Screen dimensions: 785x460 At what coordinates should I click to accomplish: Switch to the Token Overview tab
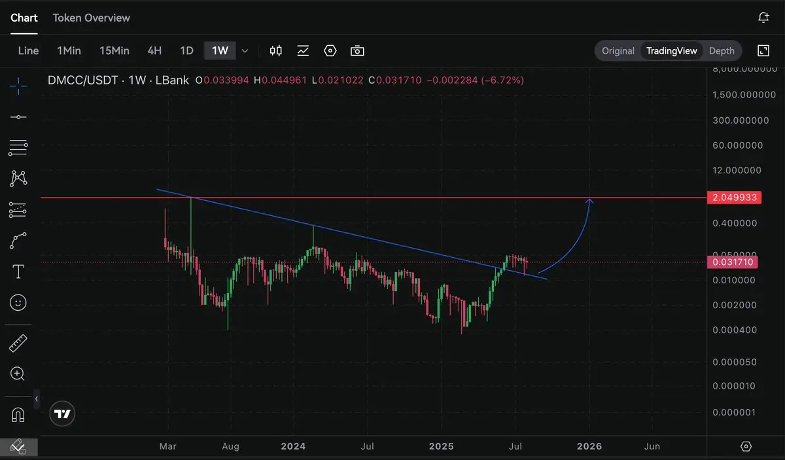(x=92, y=18)
